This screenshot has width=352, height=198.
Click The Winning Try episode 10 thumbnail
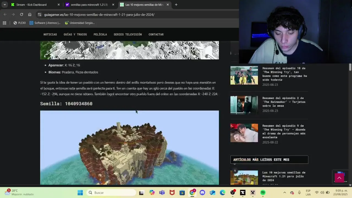244,75
